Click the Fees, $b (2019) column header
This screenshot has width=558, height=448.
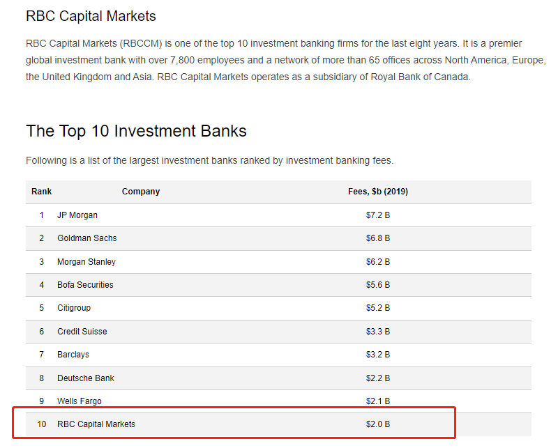point(378,192)
